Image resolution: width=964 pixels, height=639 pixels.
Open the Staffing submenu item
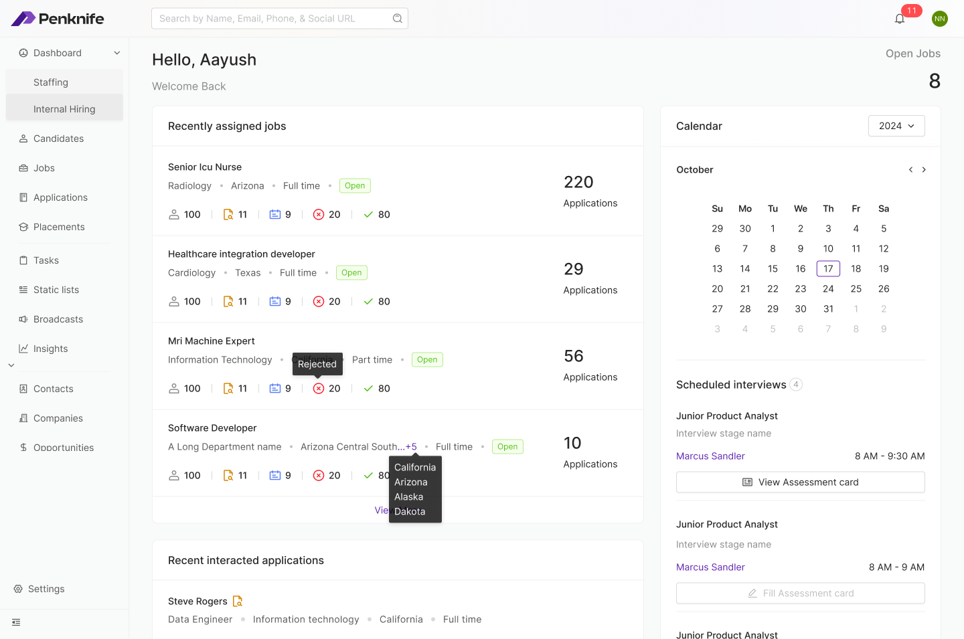(x=64, y=82)
